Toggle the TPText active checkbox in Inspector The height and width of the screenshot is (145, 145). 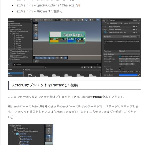point(108,20)
